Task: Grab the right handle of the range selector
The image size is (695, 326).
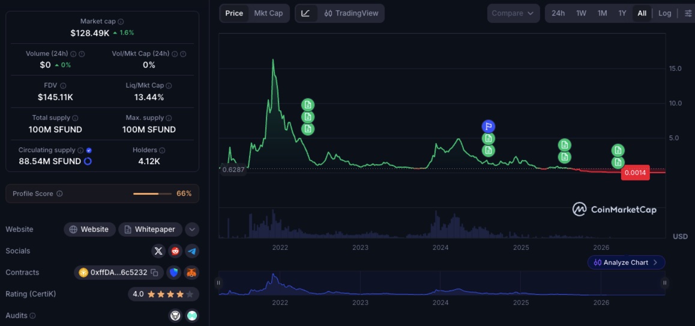Action: pos(664,283)
